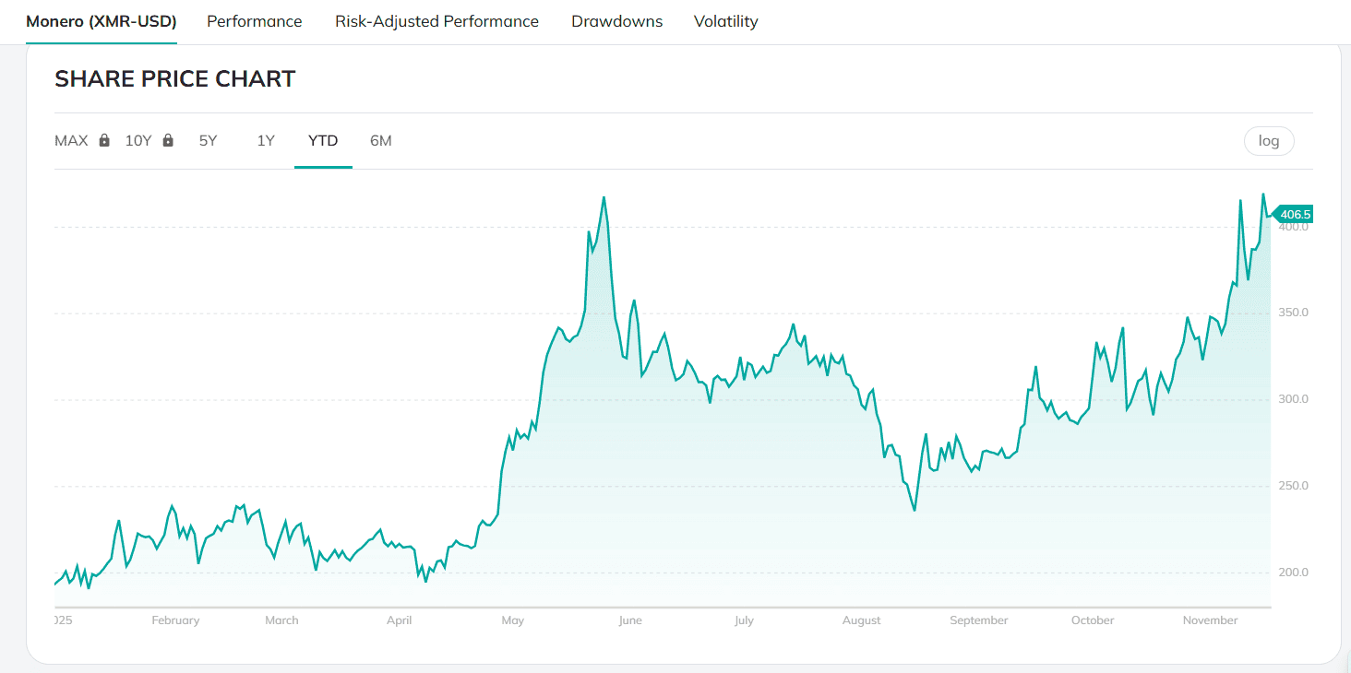
Task: Click the SHARE PRICE CHART heading
Action: tap(174, 78)
